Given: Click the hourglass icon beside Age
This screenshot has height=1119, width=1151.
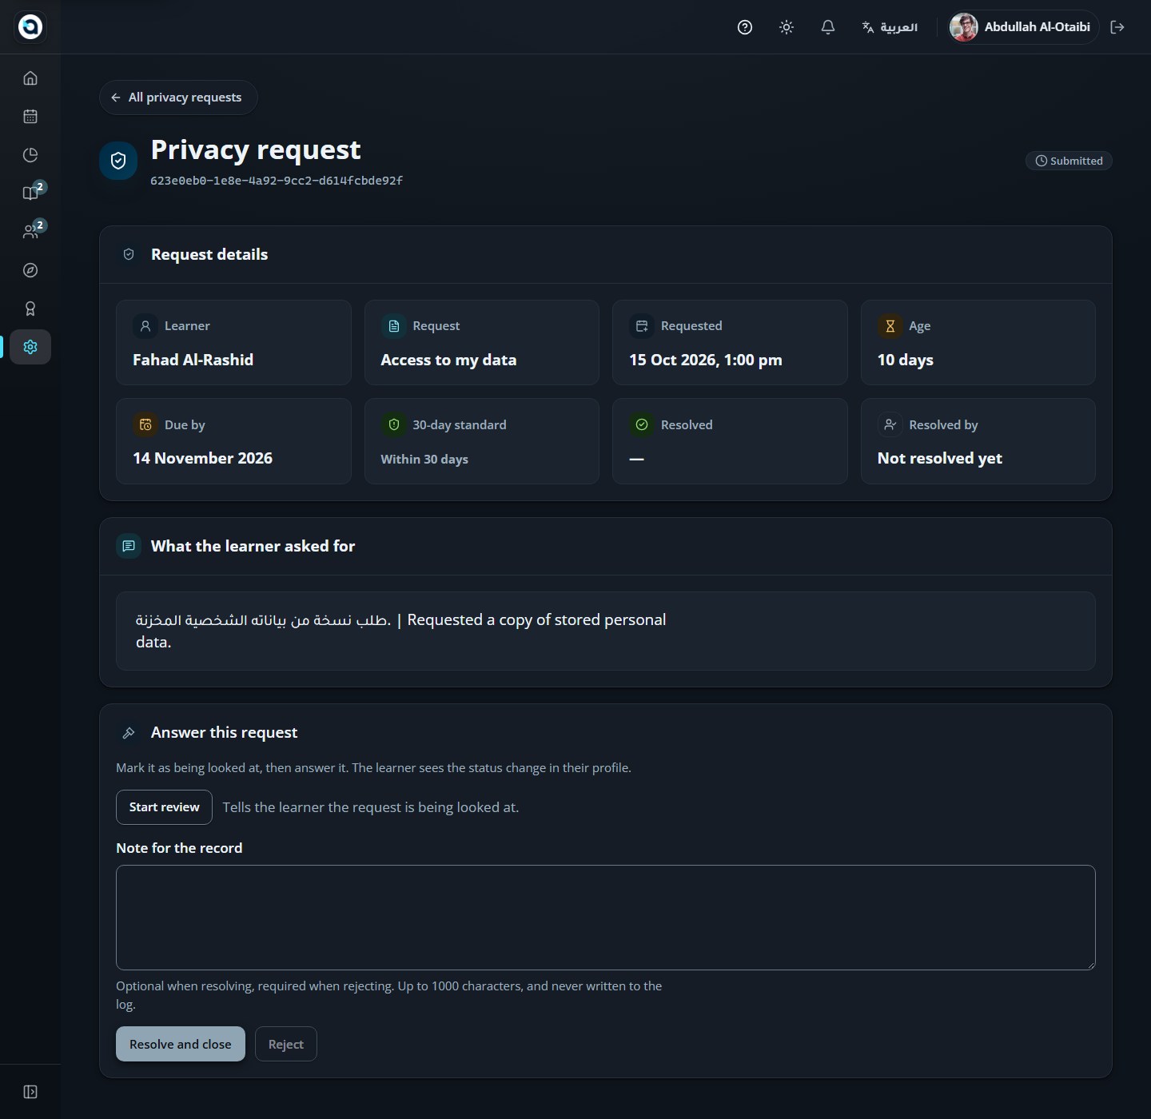Looking at the screenshot, I should [x=890, y=326].
